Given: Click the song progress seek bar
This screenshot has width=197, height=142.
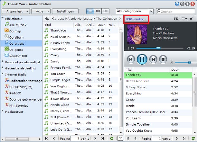Looking at the screenshot, I should (160, 48).
